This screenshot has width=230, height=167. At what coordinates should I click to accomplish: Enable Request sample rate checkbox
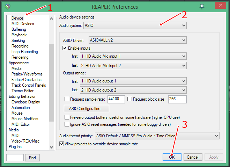pyautogui.click(x=67, y=99)
